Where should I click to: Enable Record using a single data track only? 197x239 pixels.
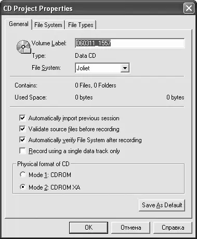[22, 151]
